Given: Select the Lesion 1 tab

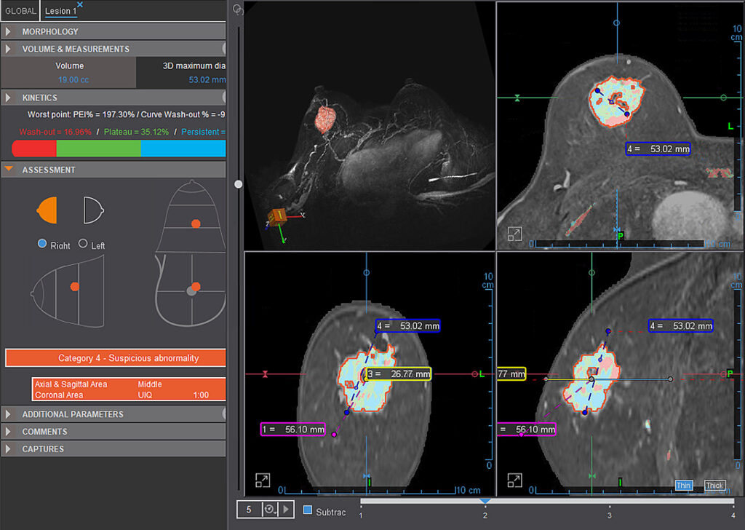Looking at the screenshot, I should 60,10.
